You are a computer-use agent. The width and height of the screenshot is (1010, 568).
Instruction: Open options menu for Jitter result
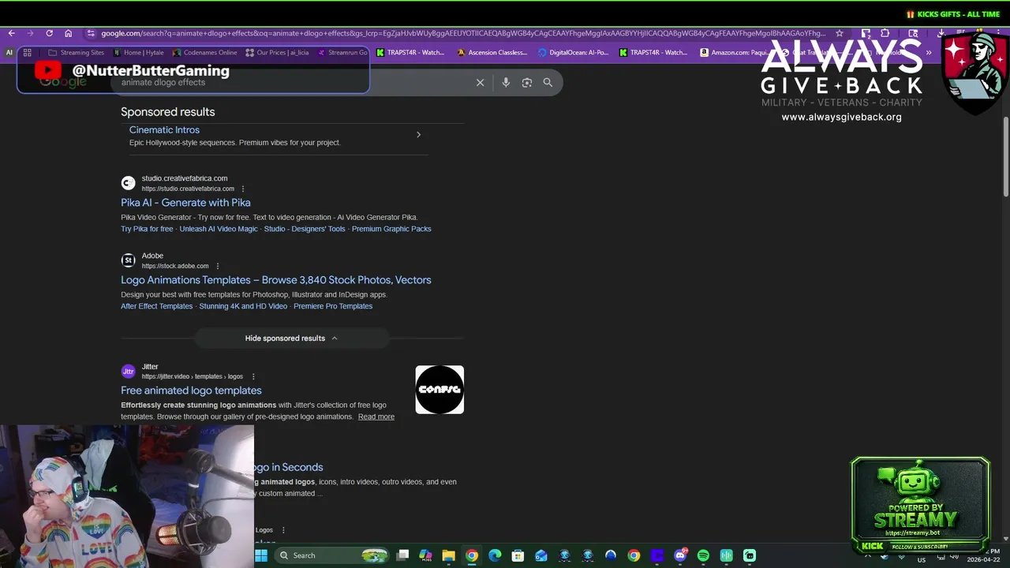(x=253, y=376)
